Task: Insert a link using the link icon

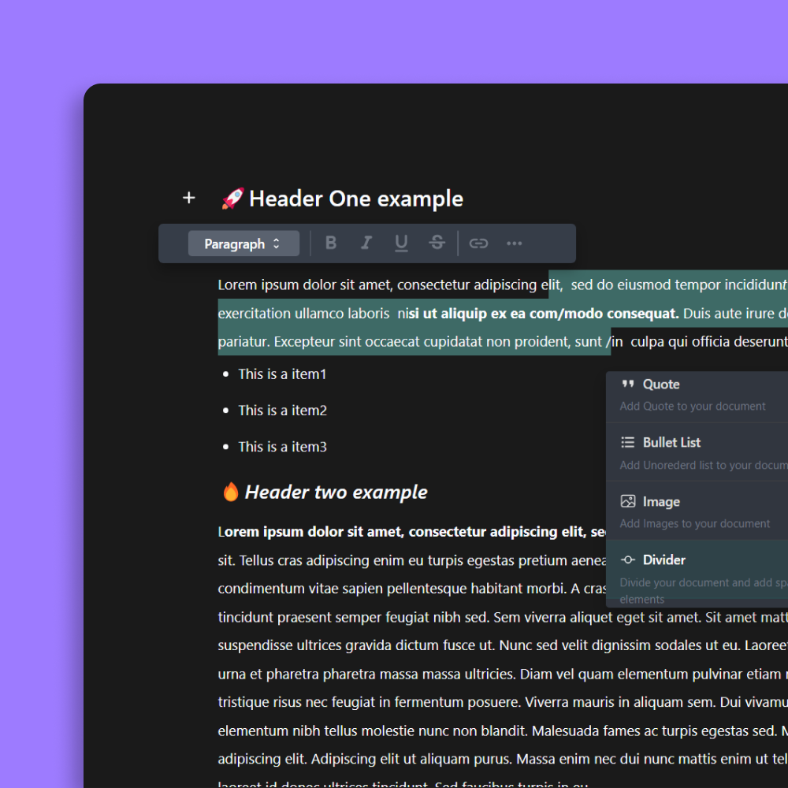Action: (x=478, y=243)
